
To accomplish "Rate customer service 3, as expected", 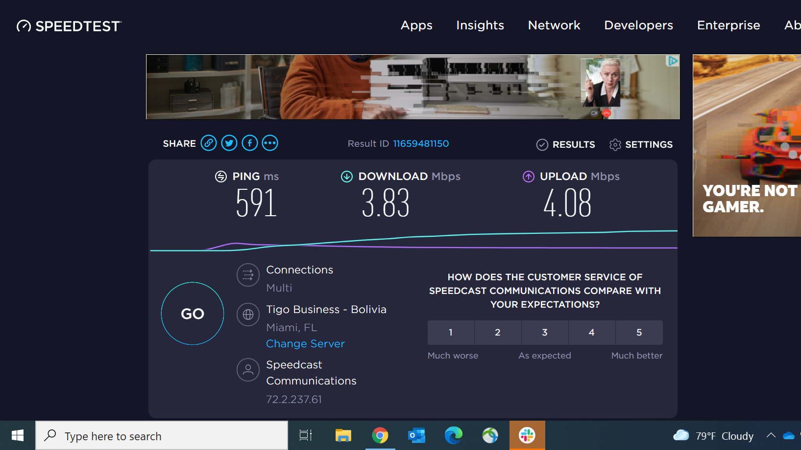I will tap(545, 333).
